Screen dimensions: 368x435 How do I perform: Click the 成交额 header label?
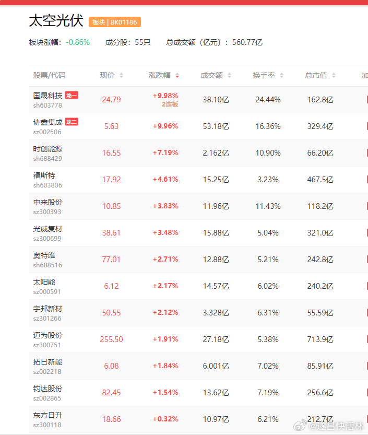(x=211, y=75)
